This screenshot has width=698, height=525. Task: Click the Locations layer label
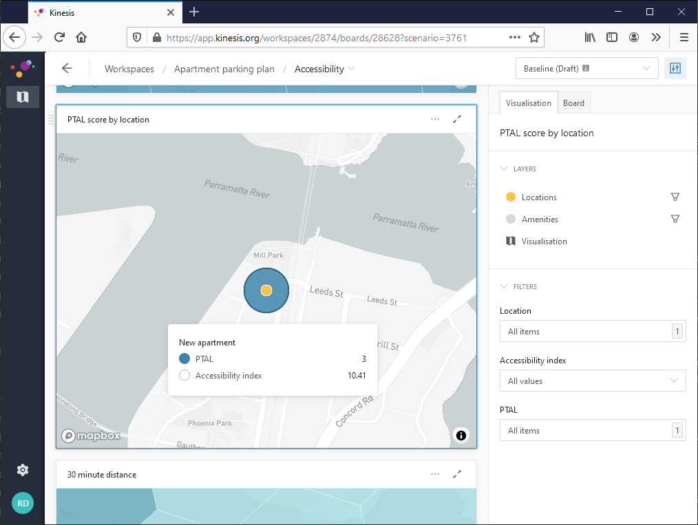[539, 197]
